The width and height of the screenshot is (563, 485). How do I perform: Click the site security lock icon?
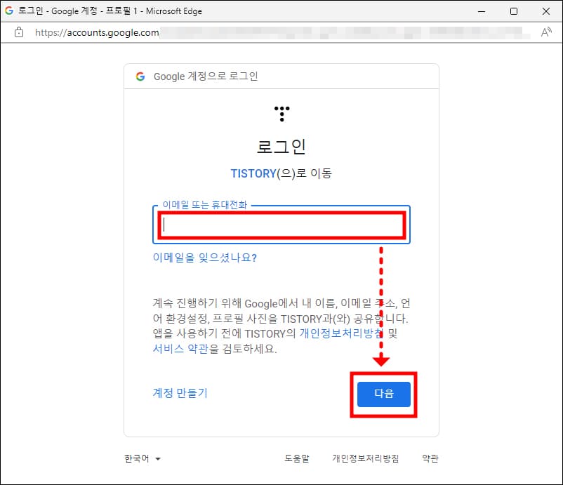(18, 32)
